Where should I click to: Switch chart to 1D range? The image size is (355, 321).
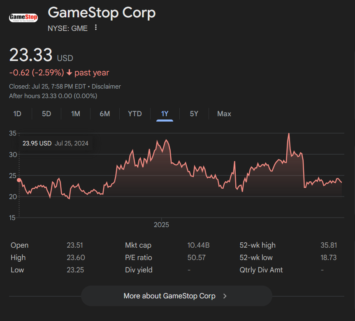[17, 114]
